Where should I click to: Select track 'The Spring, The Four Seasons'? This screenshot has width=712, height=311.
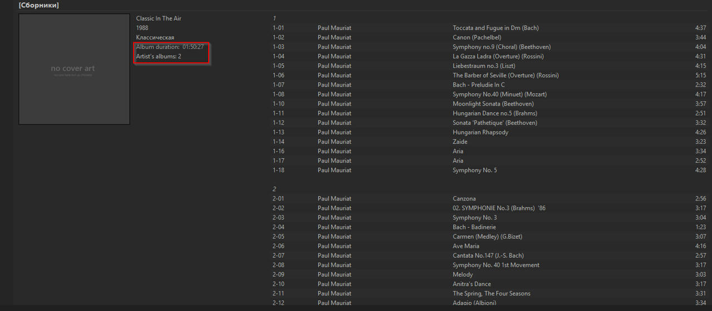[x=489, y=293]
